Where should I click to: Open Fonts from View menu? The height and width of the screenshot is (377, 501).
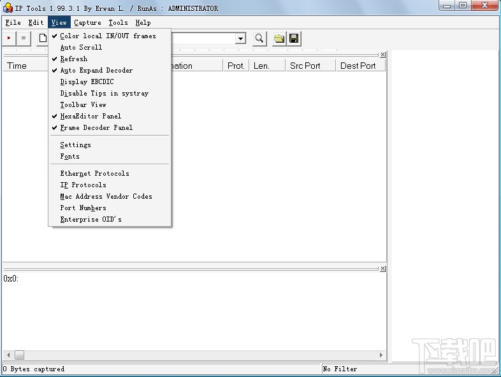109,157
